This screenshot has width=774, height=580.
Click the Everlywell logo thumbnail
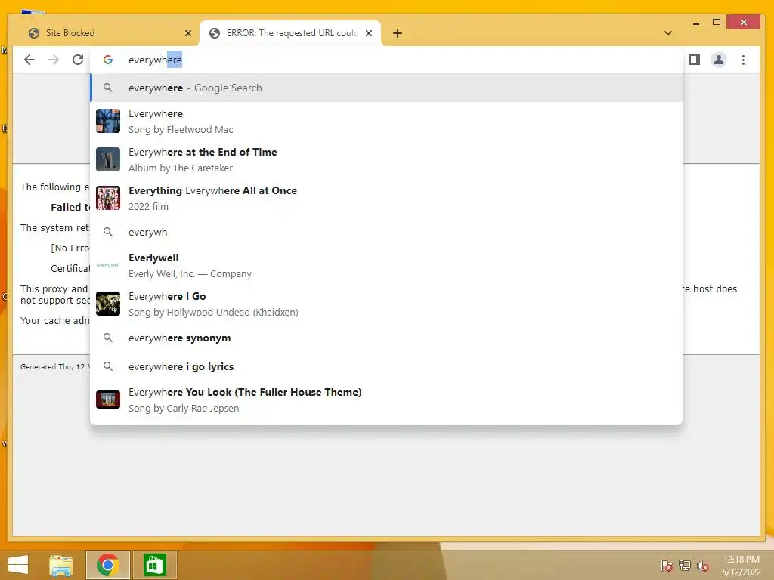tap(108, 265)
